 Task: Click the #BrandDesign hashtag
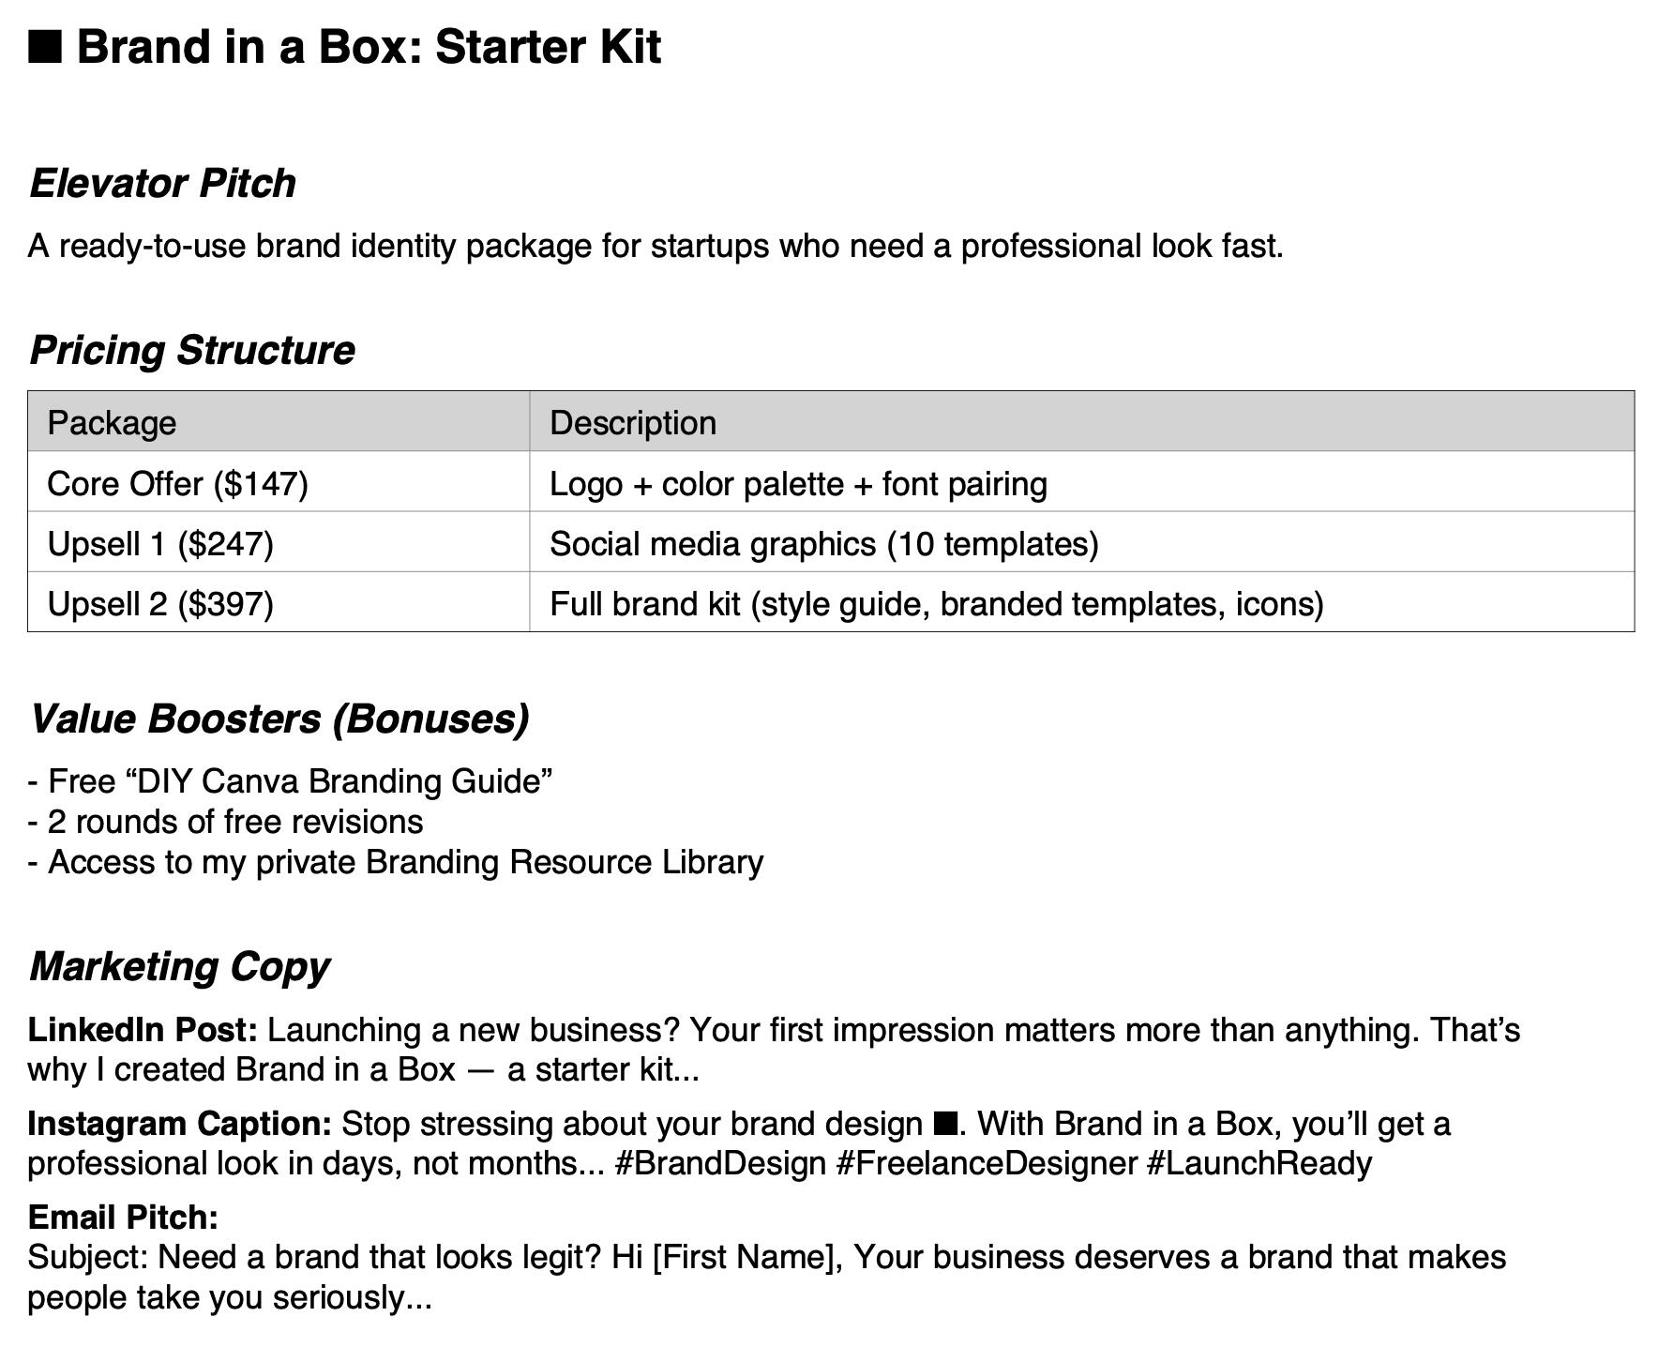pyautogui.click(x=720, y=1163)
